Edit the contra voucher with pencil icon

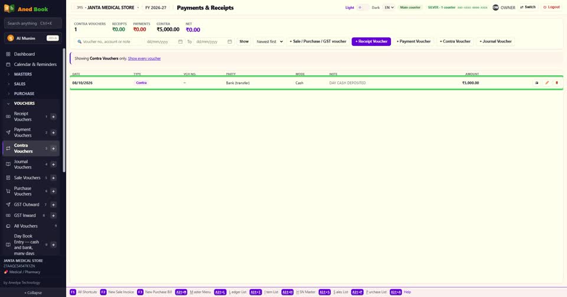click(547, 83)
